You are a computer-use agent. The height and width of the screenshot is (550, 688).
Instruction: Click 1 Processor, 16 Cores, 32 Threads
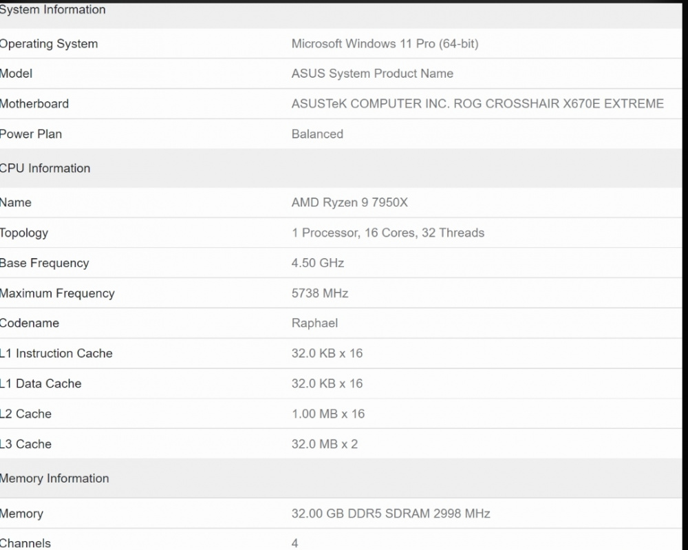(x=388, y=233)
